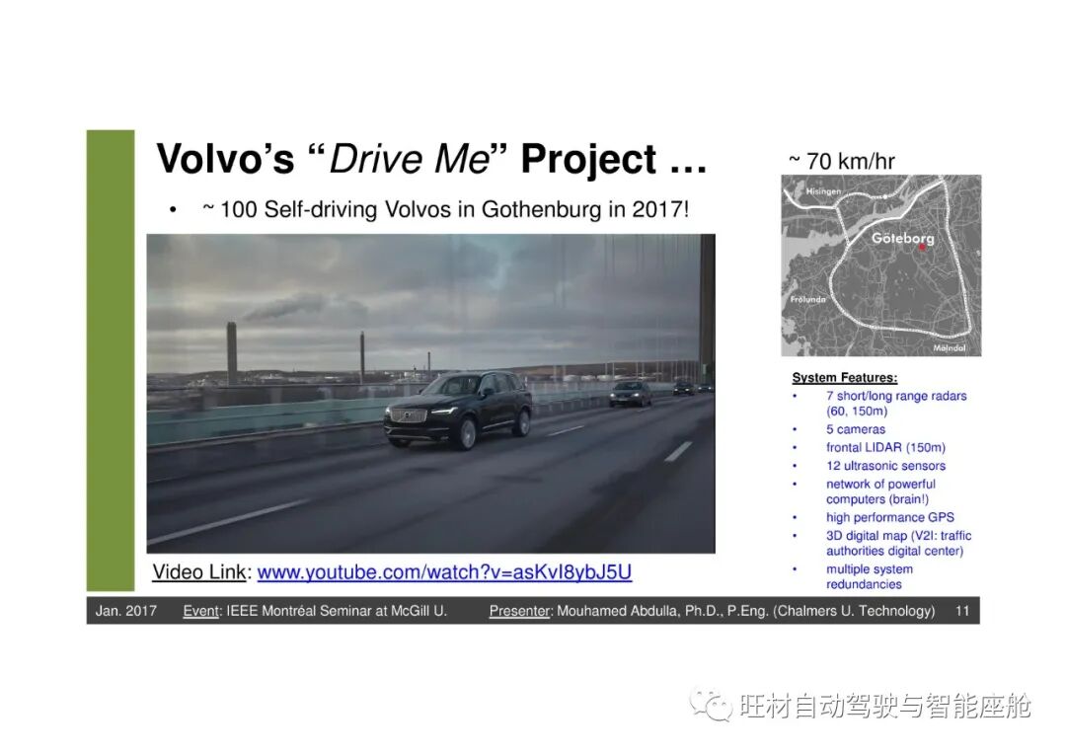Select "3D digital map" bullet text
This screenshot has height=753, width=1066.
[x=898, y=543]
